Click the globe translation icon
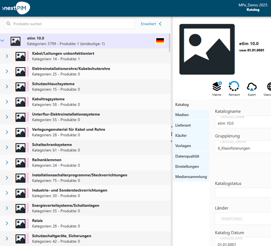 269,87
